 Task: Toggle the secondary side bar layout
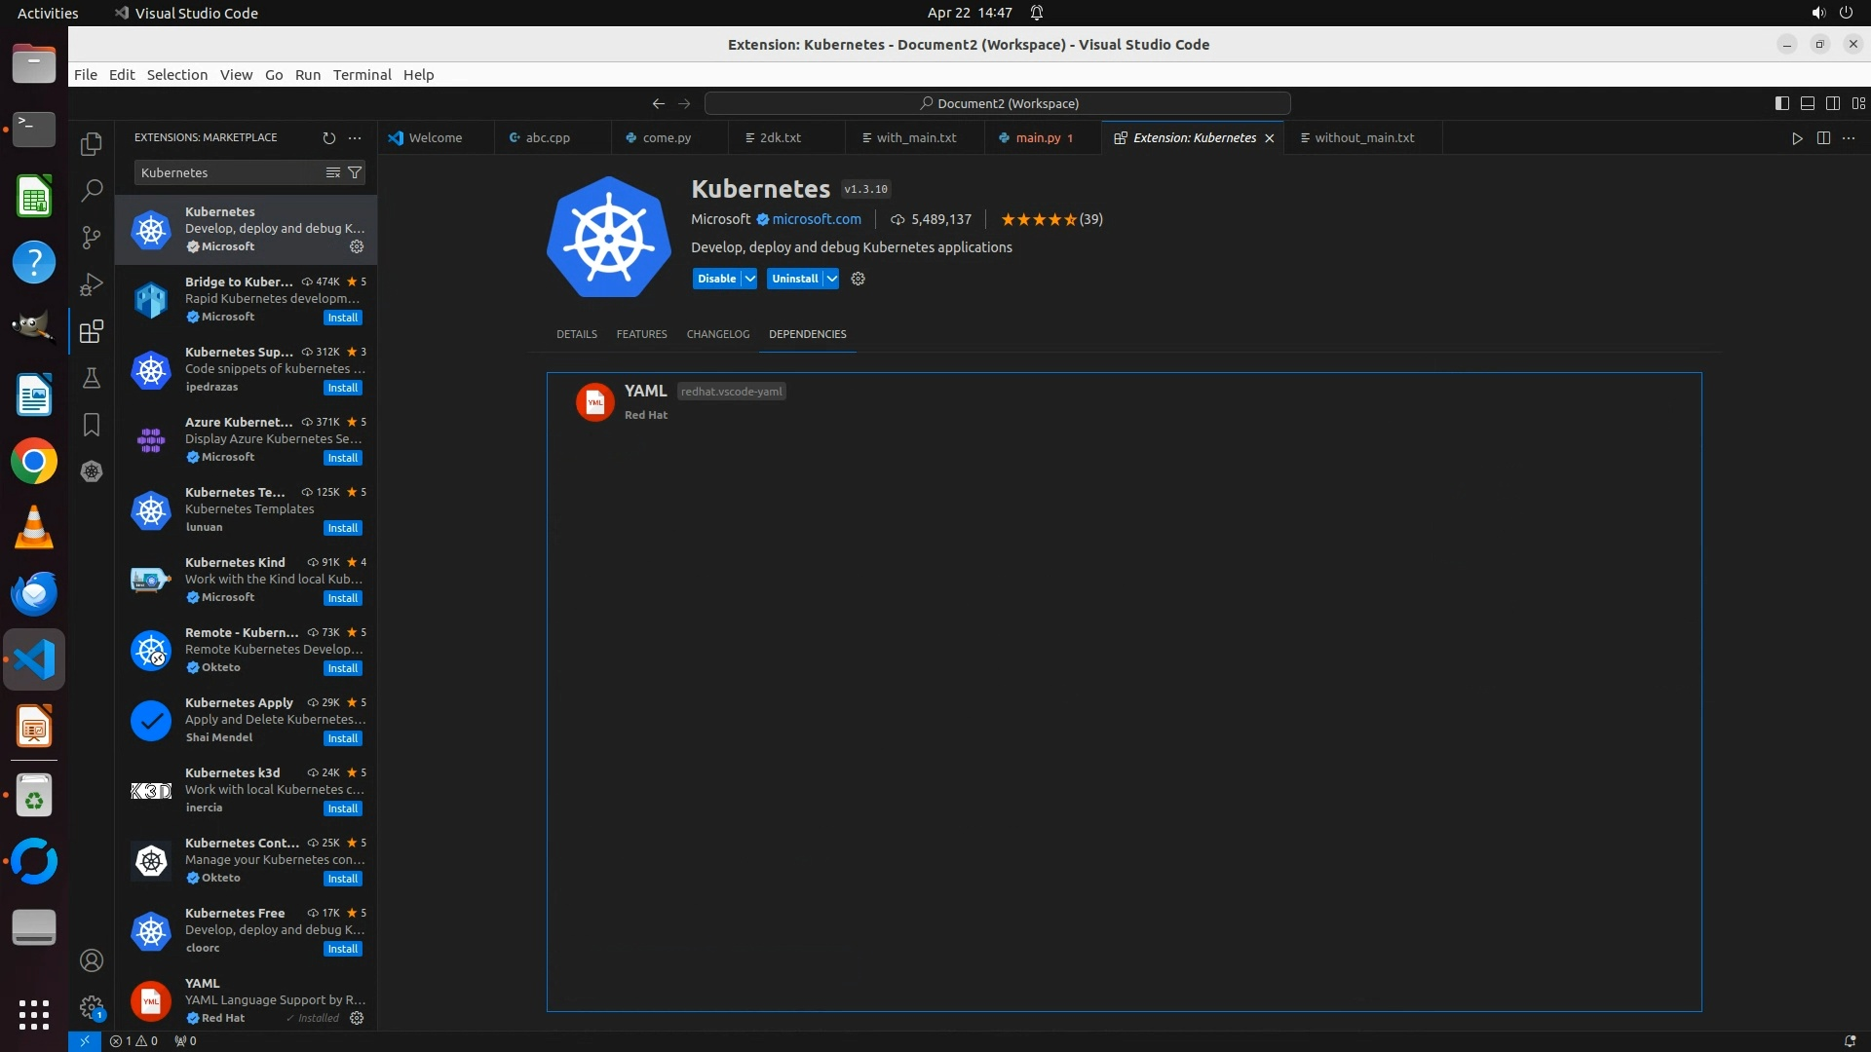pyautogui.click(x=1833, y=103)
